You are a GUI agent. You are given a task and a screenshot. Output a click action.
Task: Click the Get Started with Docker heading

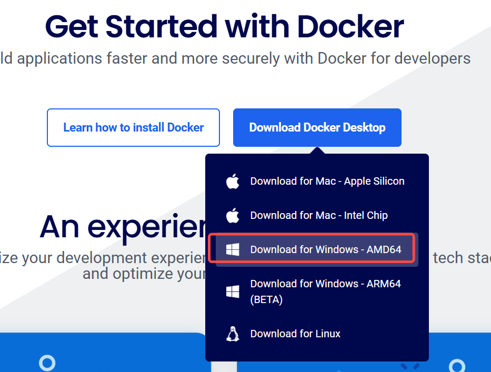[225, 27]
